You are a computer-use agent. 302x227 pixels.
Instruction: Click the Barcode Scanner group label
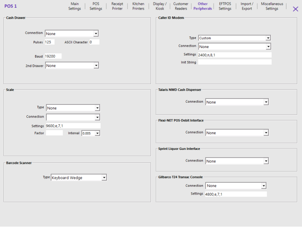[19, 163]
